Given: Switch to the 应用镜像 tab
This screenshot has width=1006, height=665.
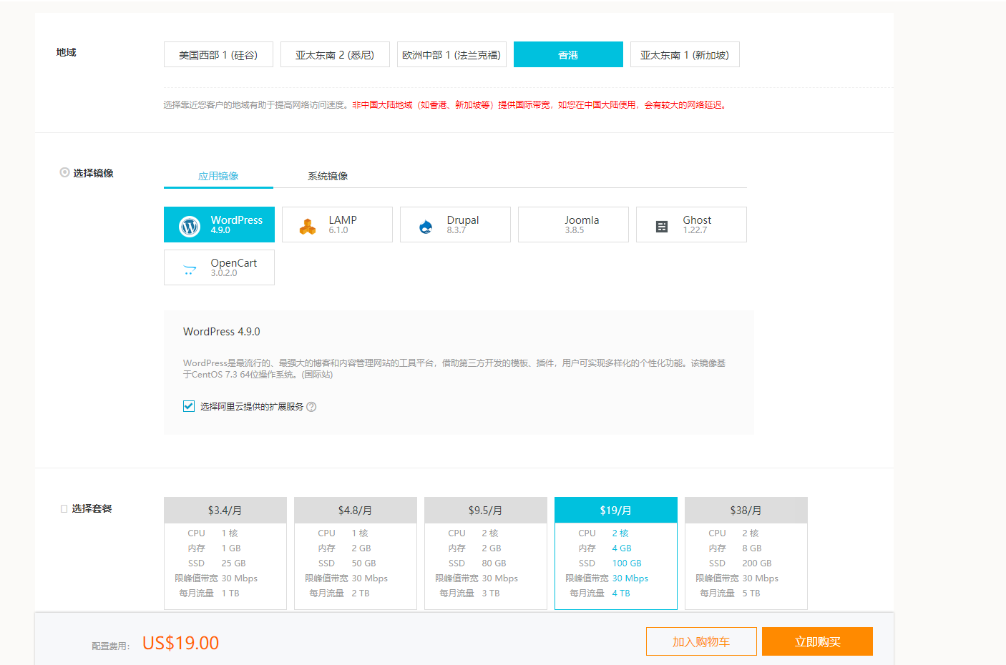Looking at the screenshot, I should 218,176.
